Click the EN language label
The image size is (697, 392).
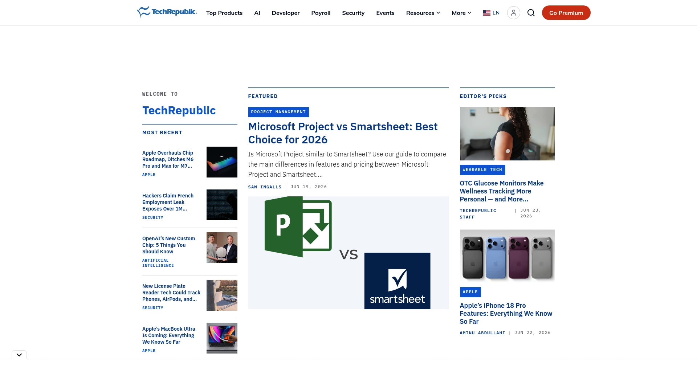pos(496,13)
